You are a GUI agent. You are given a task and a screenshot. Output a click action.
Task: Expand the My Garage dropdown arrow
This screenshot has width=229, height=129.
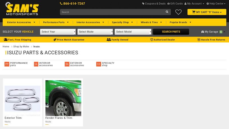pos(224,32)
